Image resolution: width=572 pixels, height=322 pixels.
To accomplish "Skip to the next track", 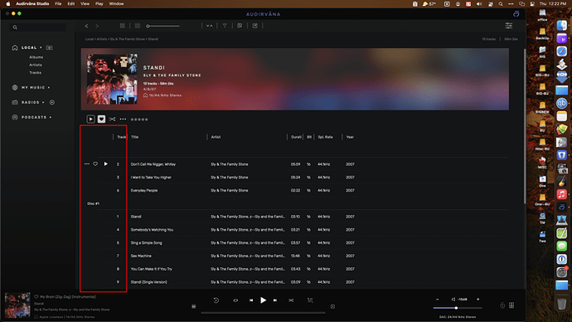I will pos(275,300).
